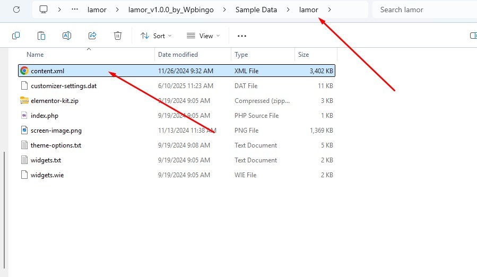Image resolution: width=477 pixels, height=277 pixels.
Task: Click the Share icon
Action: pos(92,36)
